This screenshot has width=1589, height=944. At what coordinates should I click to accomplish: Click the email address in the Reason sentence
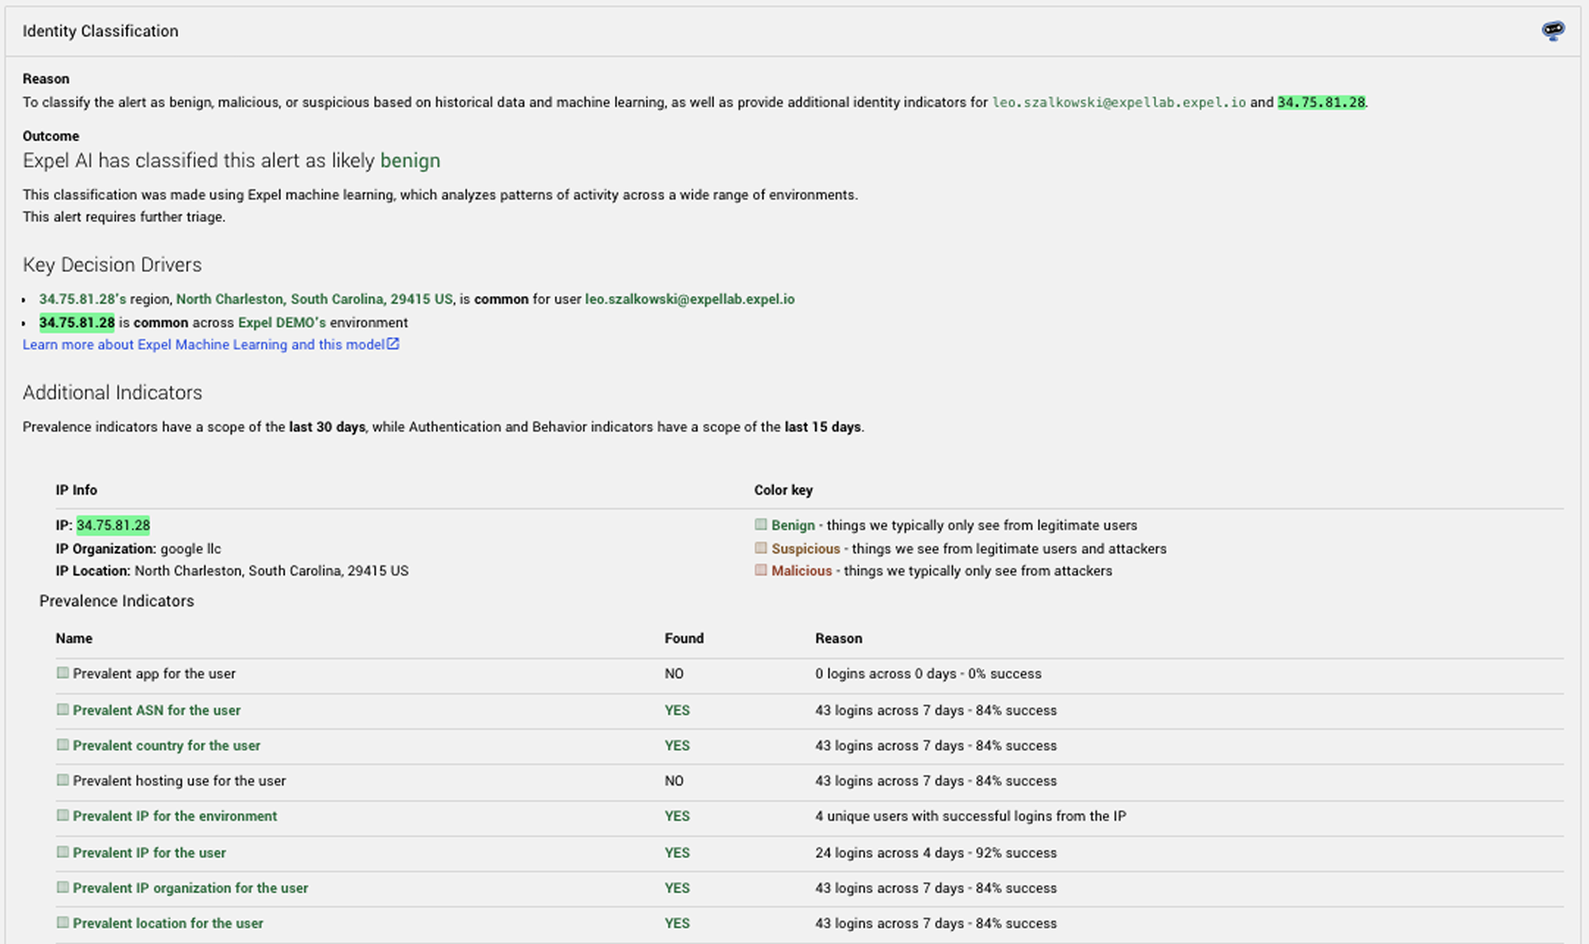(x=1119, y=103)
